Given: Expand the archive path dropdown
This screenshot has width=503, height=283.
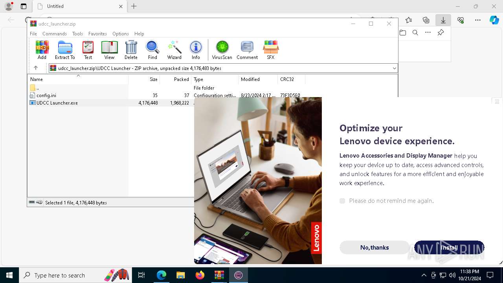Looking at the screenshot, I should [x=394, y=68].
